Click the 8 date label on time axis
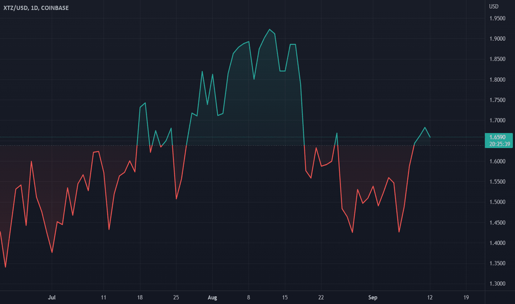This screenshot has height=304, width=515. pos(248,297)
